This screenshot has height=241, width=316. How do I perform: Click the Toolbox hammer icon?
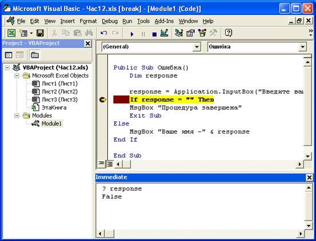213,33
